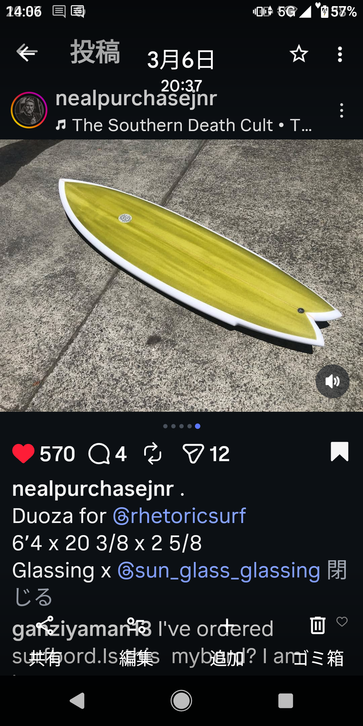Tap 追加 add button
This screenshot has height=726, width=363.
pyautogui.click(x=227, y=641)
